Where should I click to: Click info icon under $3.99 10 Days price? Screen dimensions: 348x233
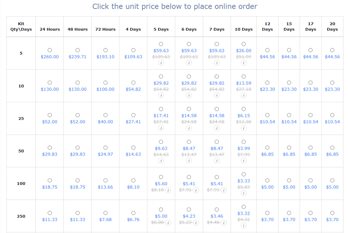coord(244,160)
